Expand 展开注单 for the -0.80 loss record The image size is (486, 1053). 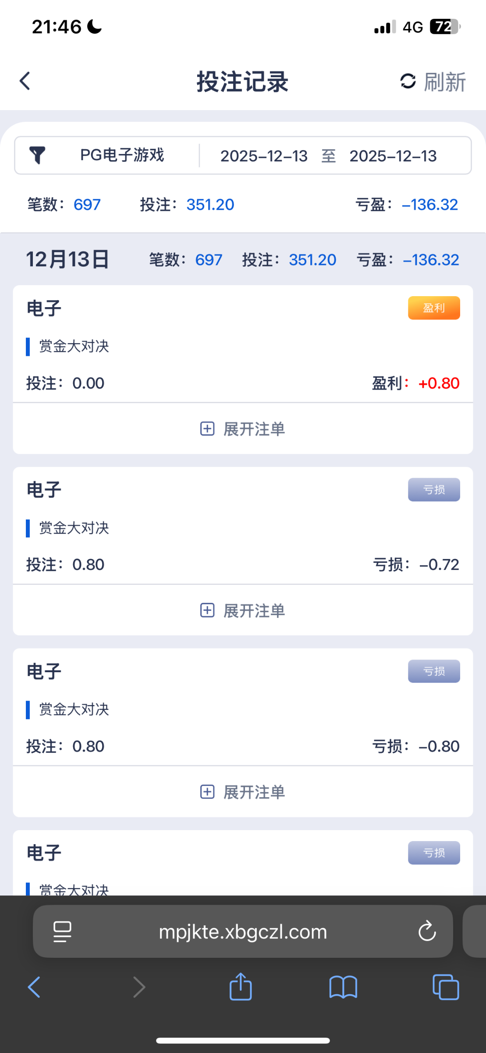tap(243, 792)
